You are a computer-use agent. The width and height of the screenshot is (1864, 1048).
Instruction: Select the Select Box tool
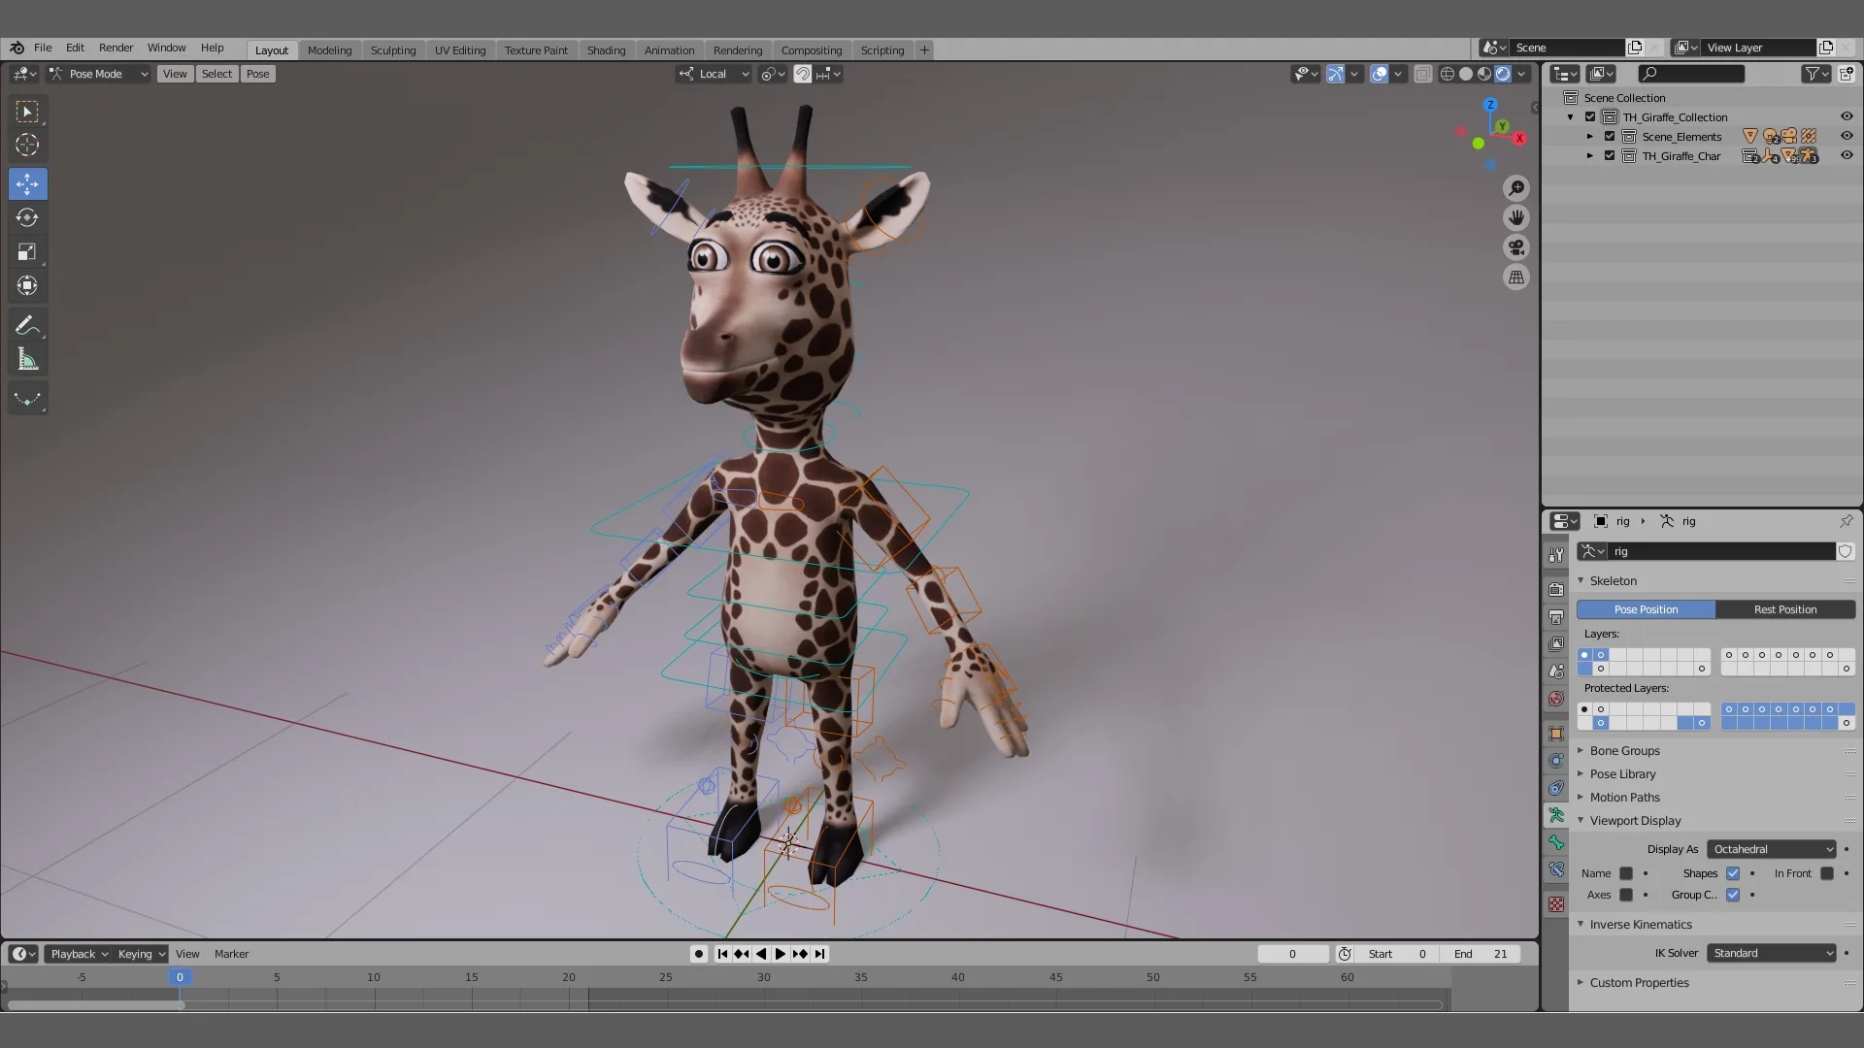click(27, 112)
